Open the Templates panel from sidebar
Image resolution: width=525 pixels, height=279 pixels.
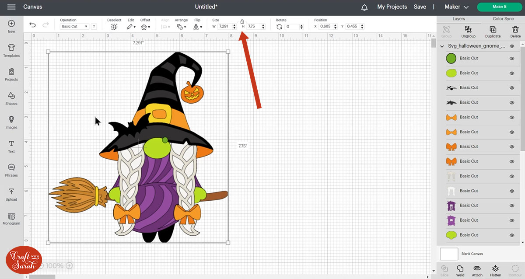(11, 51)
